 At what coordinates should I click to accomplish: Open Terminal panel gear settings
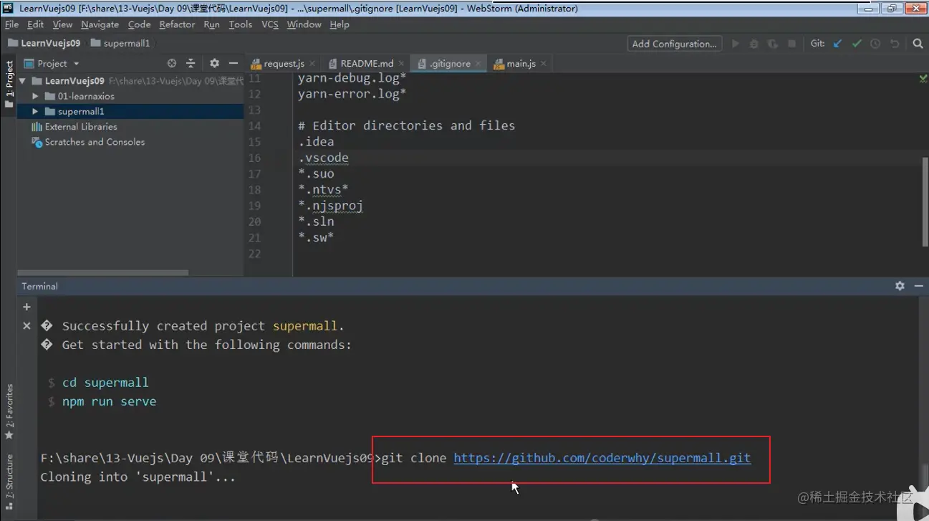(900, 285)
